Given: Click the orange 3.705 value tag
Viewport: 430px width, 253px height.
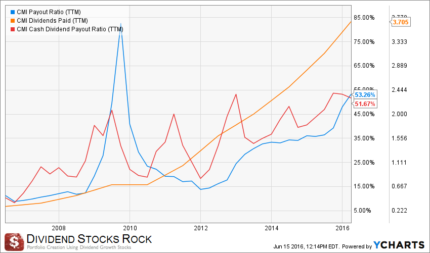Looking at the screenshot, I should coord(400,22).
